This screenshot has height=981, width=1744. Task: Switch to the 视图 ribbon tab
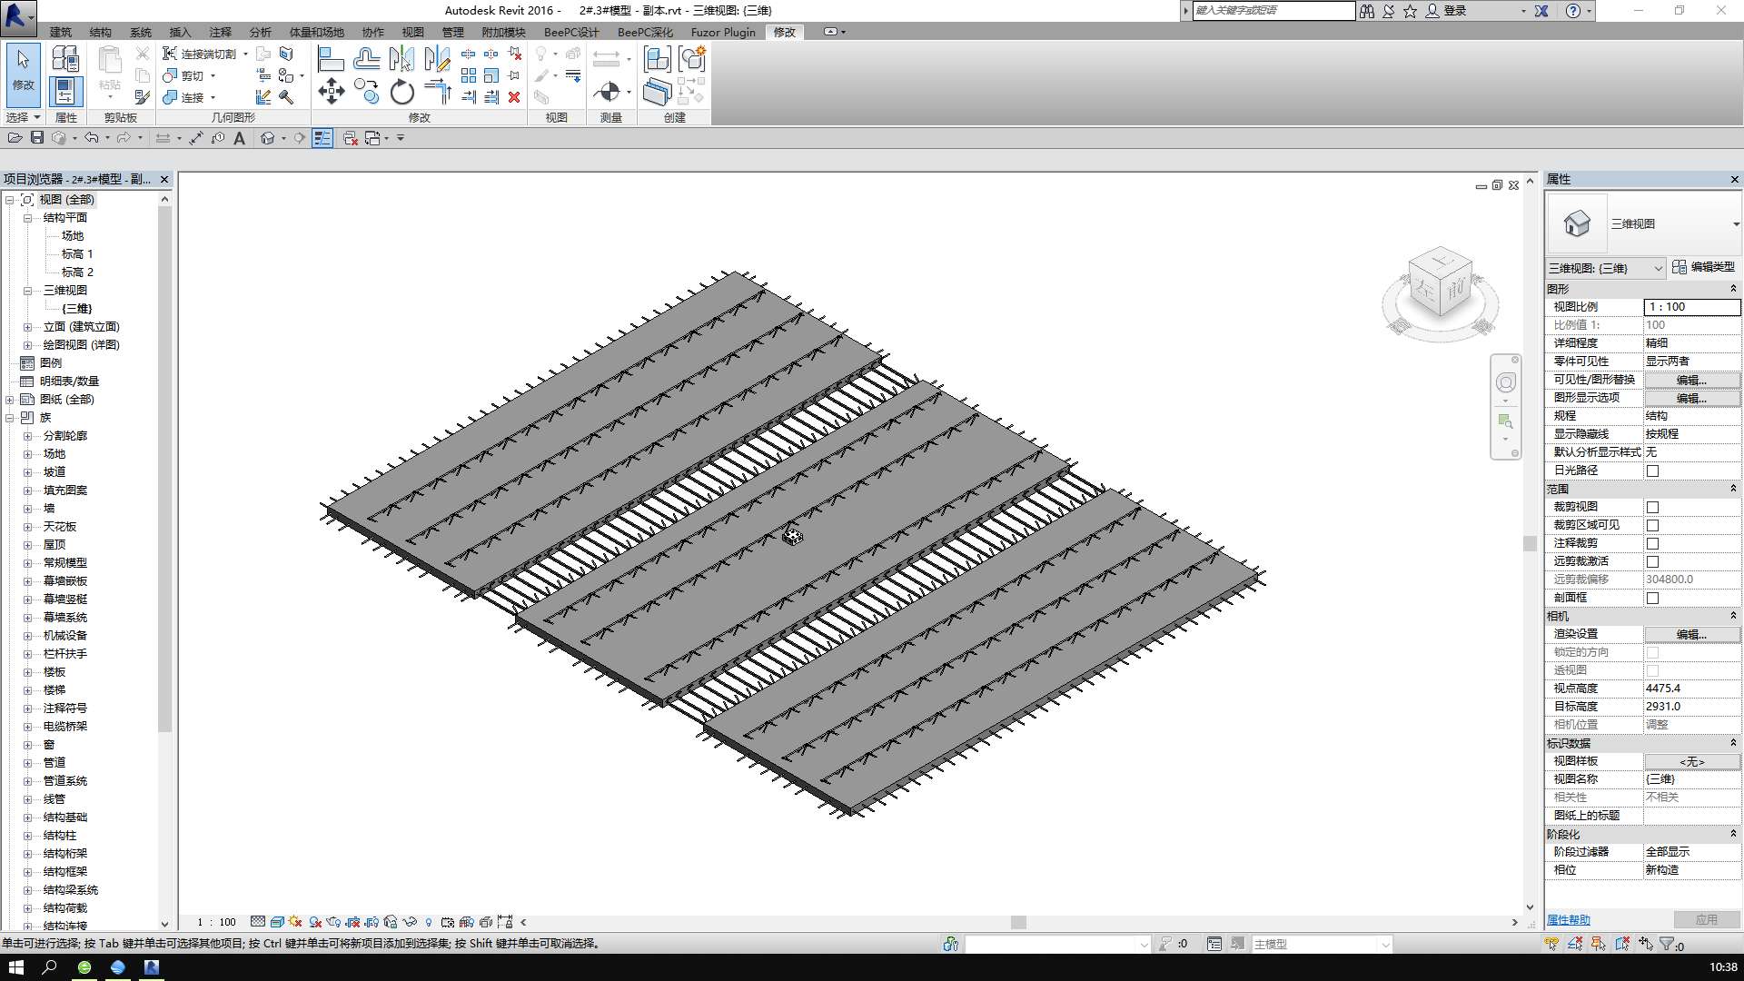(412, 32)
